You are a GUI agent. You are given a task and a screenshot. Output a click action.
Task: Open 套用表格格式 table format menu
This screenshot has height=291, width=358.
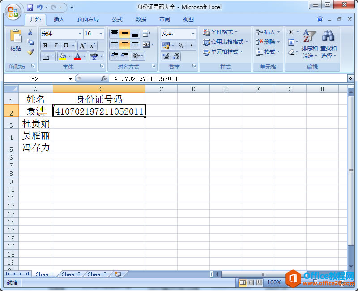tap(226, 42)
